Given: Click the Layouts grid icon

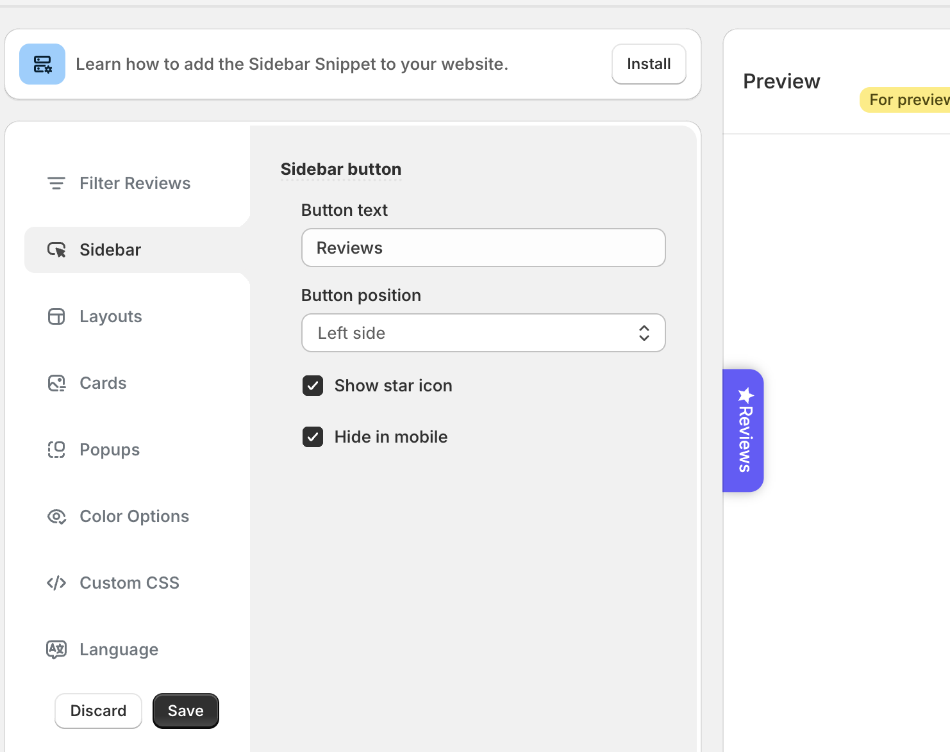Looking at the screenshot, I should click(56, 316).
